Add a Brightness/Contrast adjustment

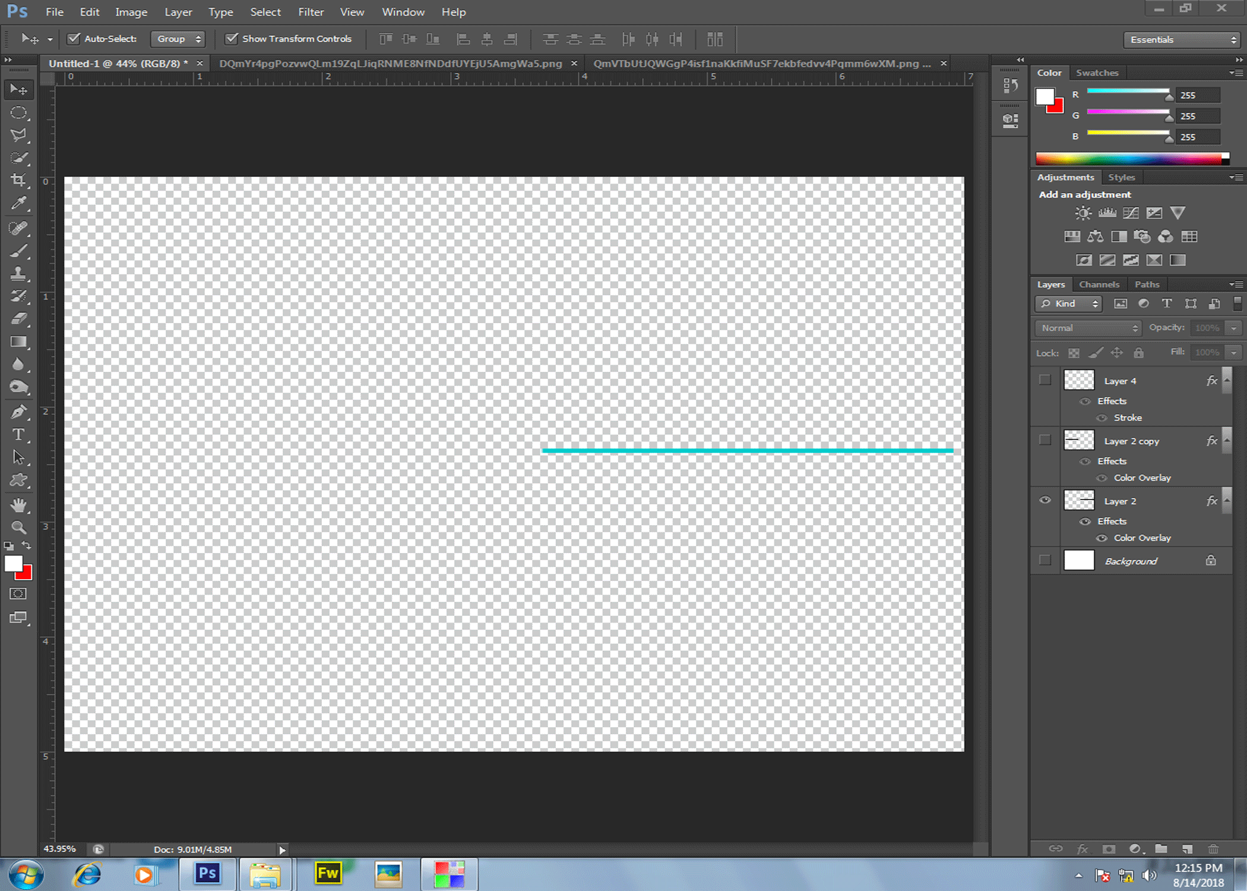click(x=1083, y=213)
